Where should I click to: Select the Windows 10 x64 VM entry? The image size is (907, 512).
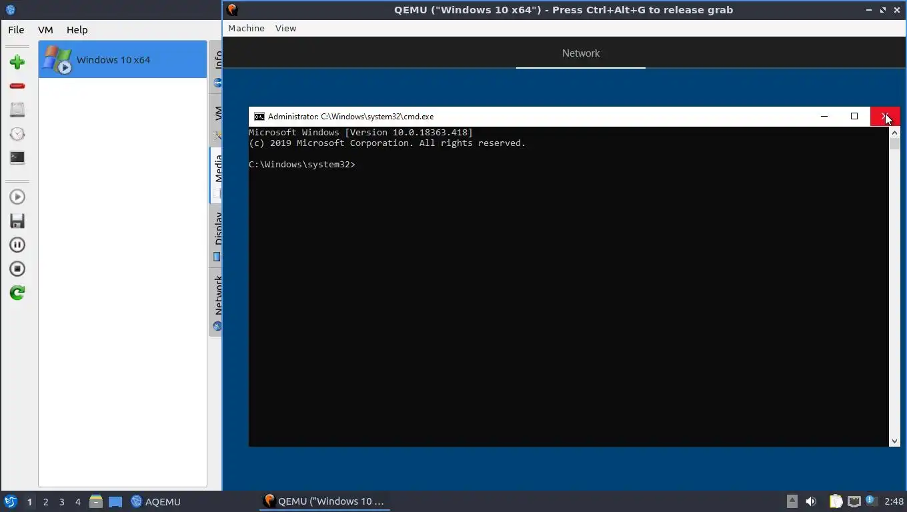click(123, 59)
